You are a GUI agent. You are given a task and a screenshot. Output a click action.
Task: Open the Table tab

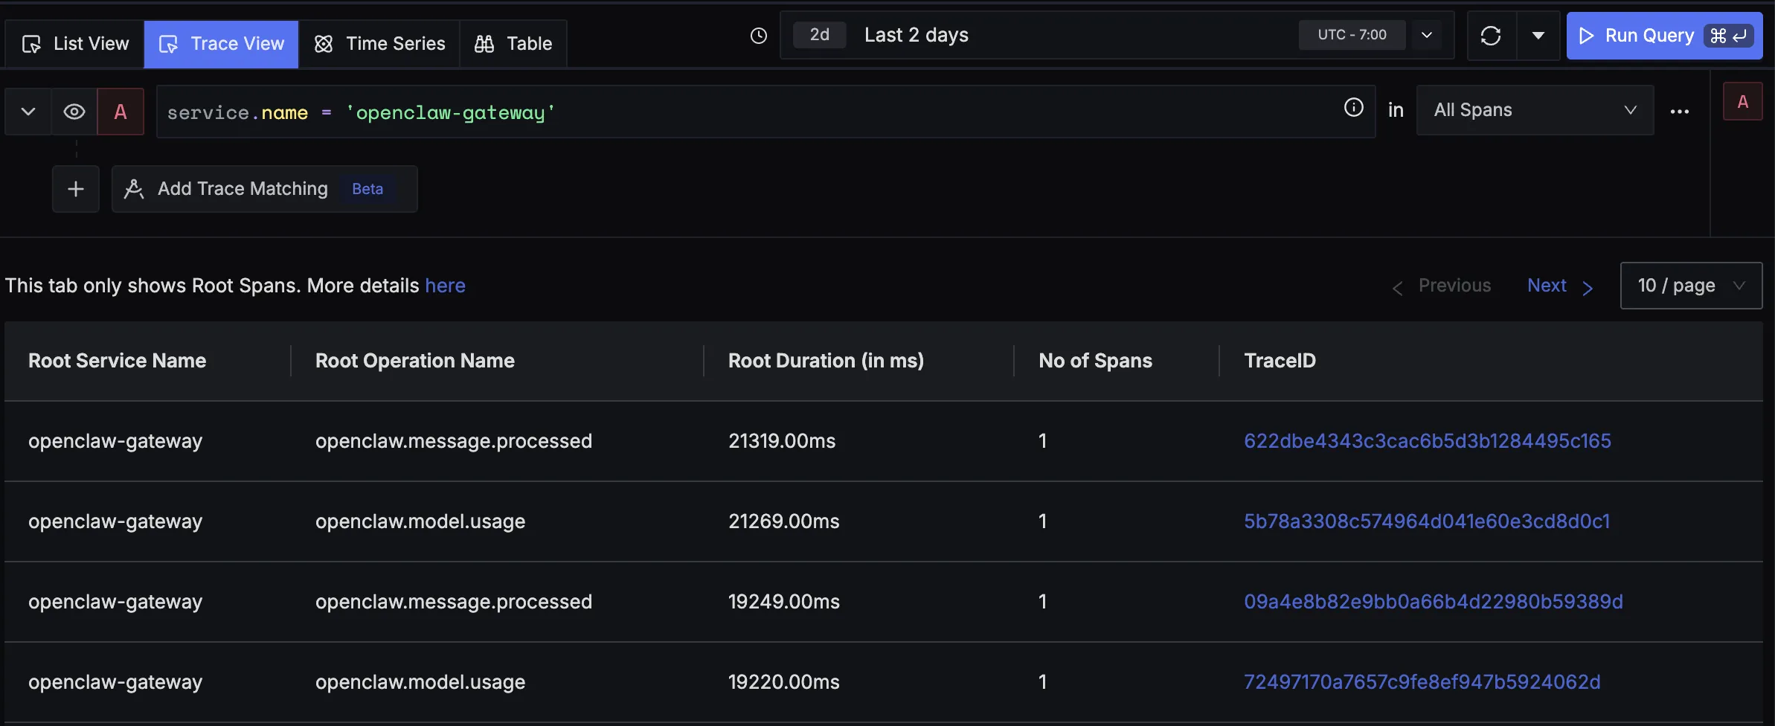[x=513, y=44]
